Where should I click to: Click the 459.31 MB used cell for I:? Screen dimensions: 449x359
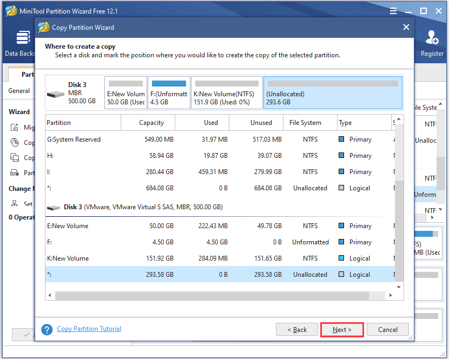click(213, 172)
